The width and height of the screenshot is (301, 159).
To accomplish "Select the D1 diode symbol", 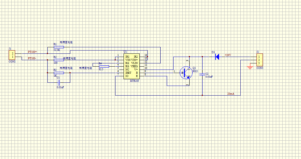I will click(217, 57).
